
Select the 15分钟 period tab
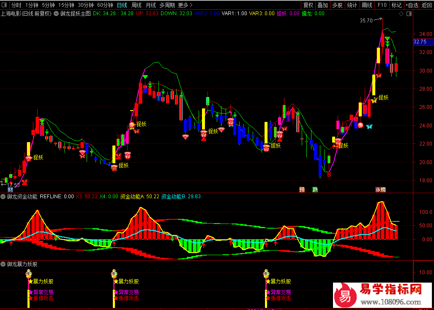[x=66, y=5]
